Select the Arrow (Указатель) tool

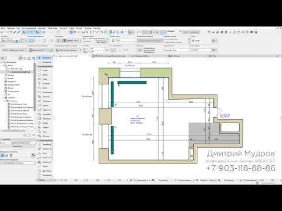tap(45, 58)
